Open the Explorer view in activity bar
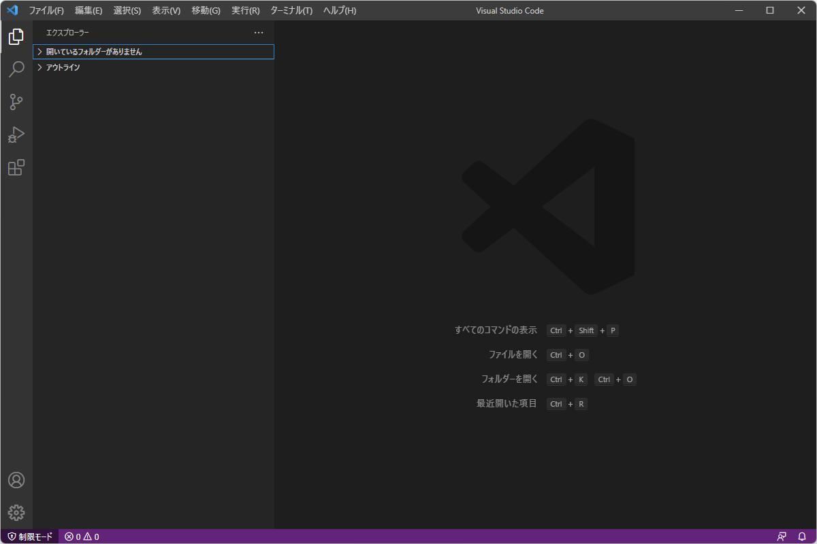The height and width of the screenshot is (544, 817). pyautogui.click(x=16, y=37)
